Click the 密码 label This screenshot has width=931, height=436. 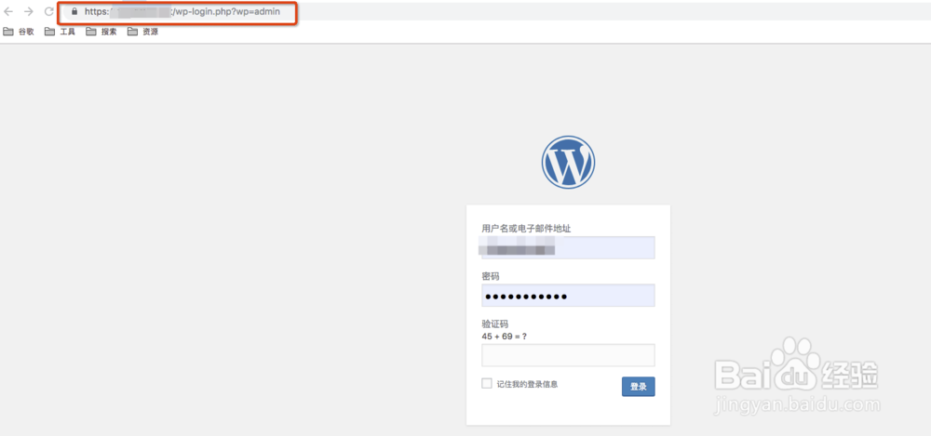coord(491,276)
